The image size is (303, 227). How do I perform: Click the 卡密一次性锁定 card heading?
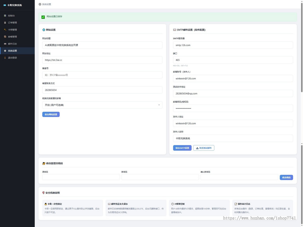55,204
